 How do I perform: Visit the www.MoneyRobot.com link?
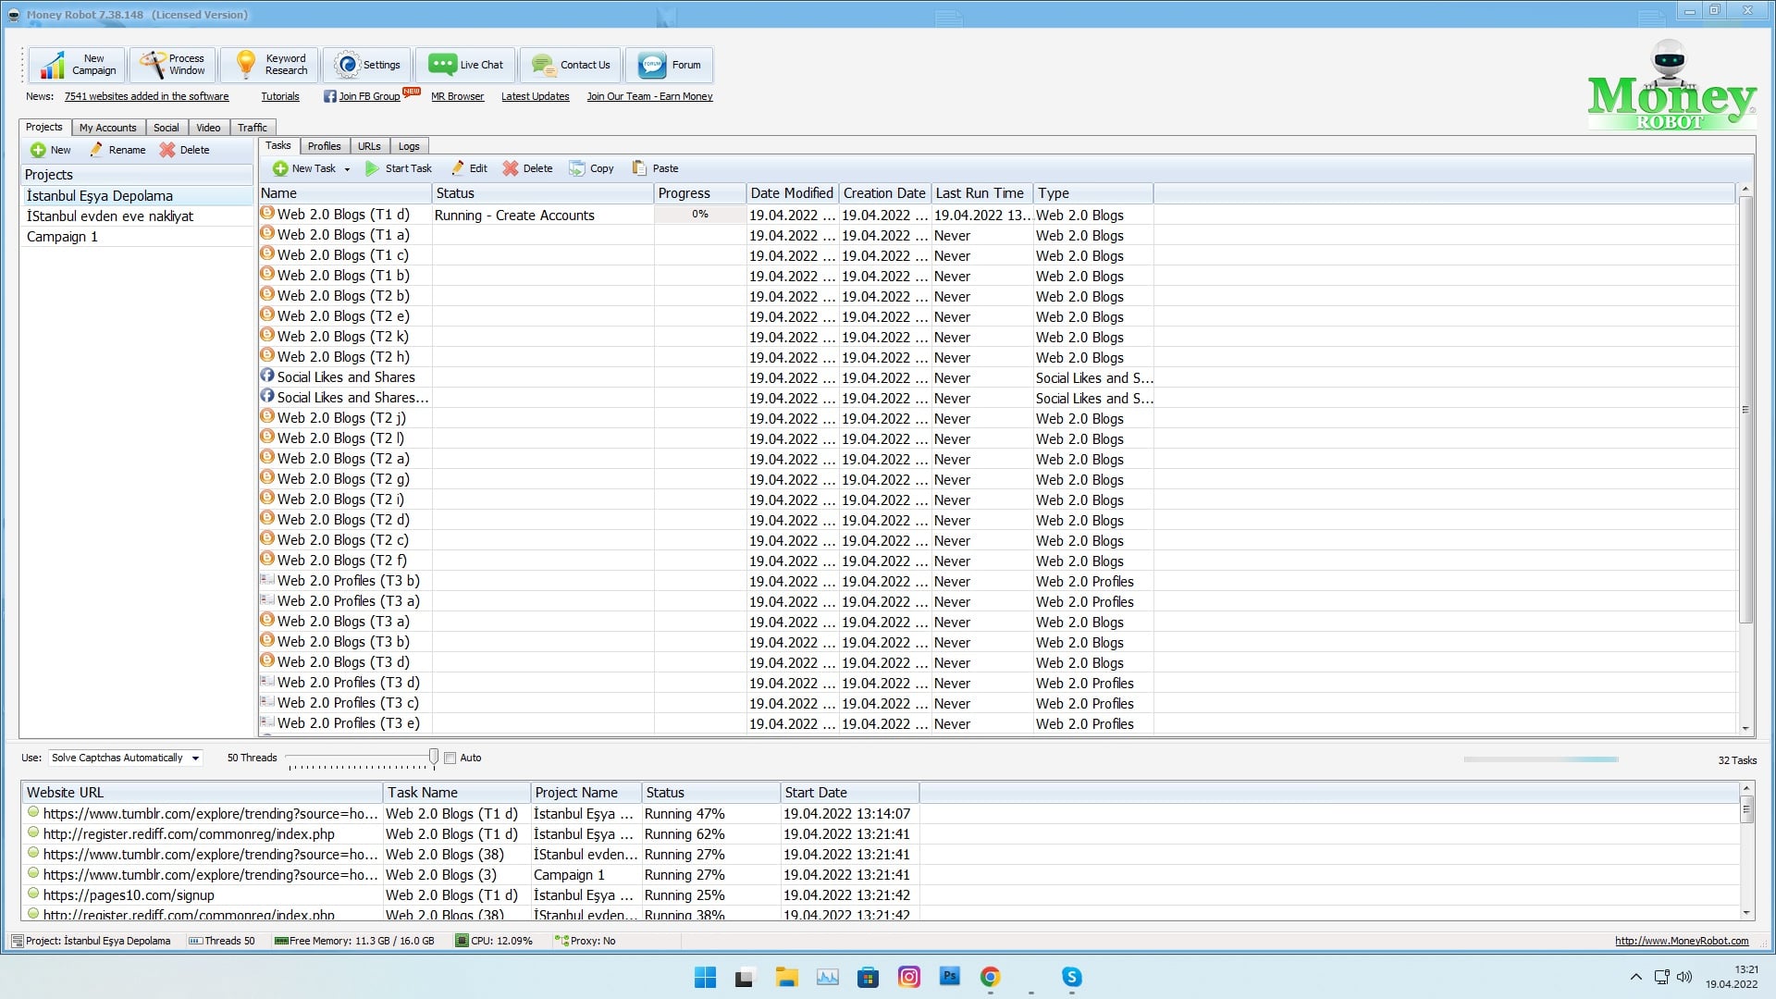(1682, 941)
